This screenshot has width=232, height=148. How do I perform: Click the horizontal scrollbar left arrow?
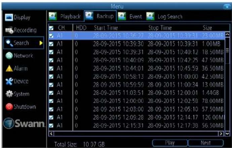pyautogui.click(x=51, y=134)
